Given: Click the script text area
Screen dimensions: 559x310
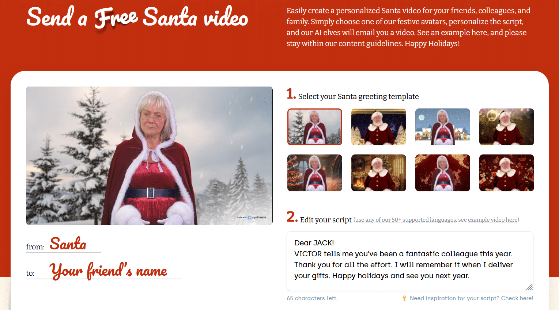Looking at the screenshot, I should click(x=410, y=261).
